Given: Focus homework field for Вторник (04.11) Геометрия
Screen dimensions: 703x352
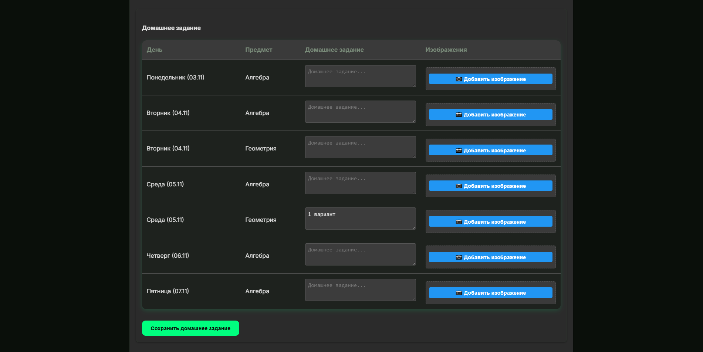Looking at the screenshot, I should 361,147.
